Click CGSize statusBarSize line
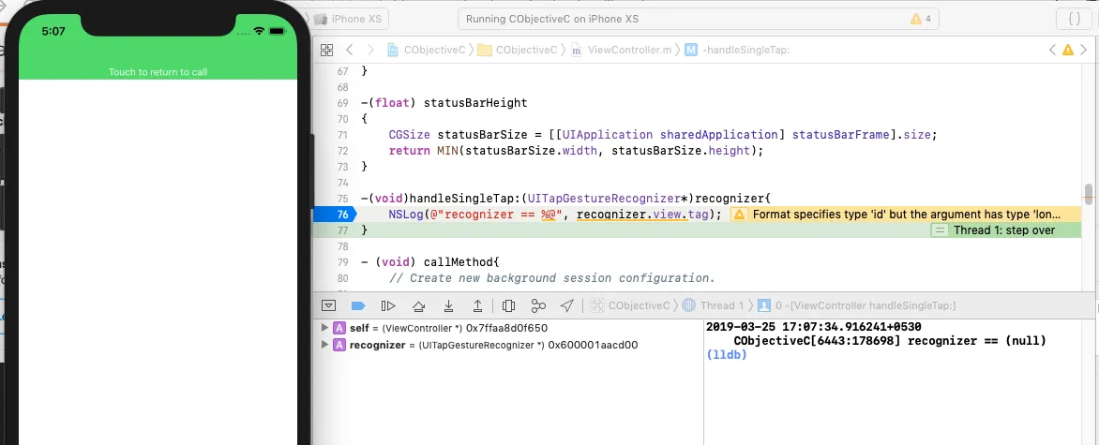The height and width of the screenshot is (445, 1099). [x=662, y=135]
